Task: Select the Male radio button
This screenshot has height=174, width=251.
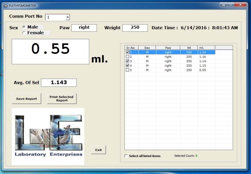Action: coord(24,27)
